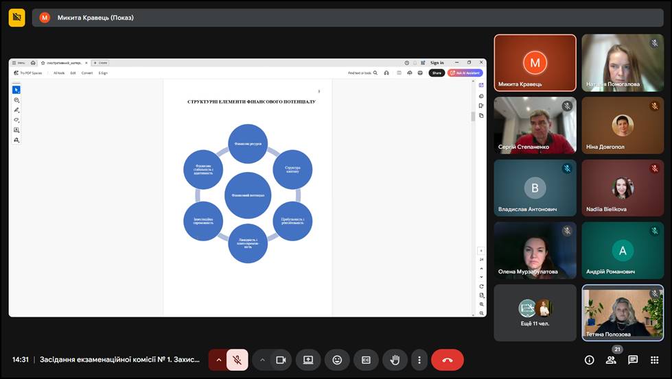Leave the call with red hang-up button
Viewport: 672px width, 379px height.
pos(448,360)
